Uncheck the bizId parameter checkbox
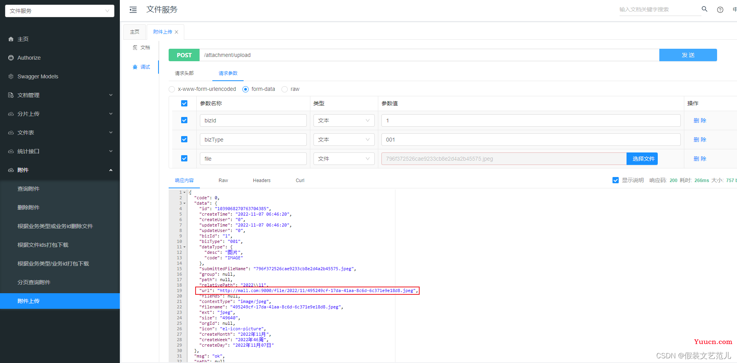737x363 pixels. click(x=184, y=120)
